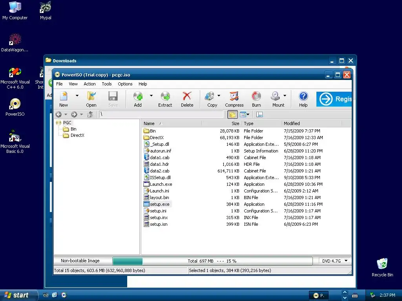Open the File menu
402x301 pixels.
point(59,84)
